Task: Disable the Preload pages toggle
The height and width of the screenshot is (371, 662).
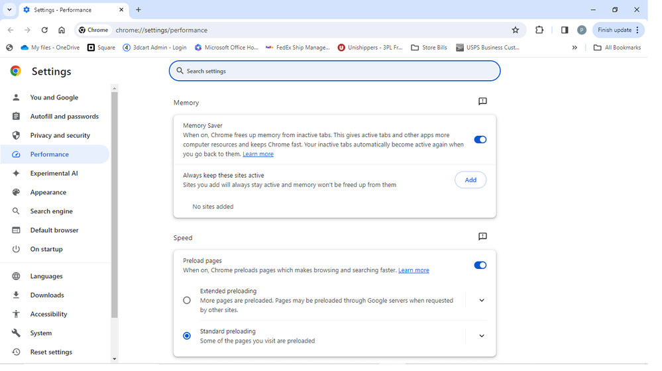Action: 480,266
